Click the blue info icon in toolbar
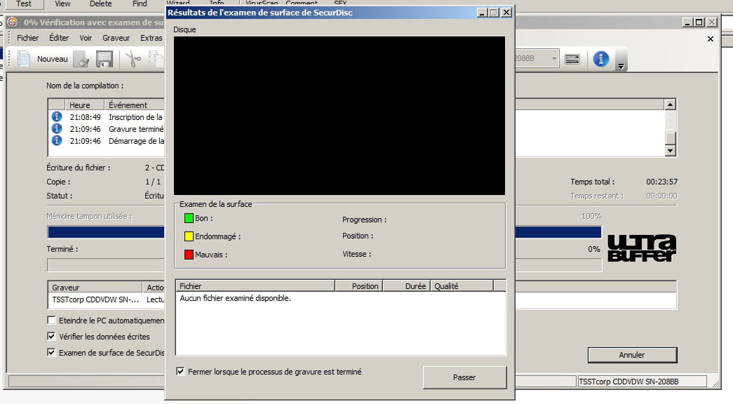The width and height of the screenshot is (733, 404). point(600,59)
